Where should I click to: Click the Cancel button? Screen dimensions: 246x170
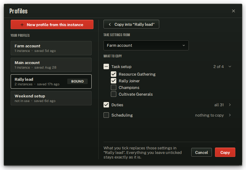click(202, 152)
